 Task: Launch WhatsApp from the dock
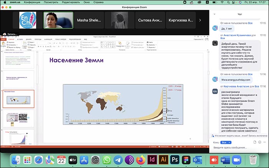tap(106, 159)
